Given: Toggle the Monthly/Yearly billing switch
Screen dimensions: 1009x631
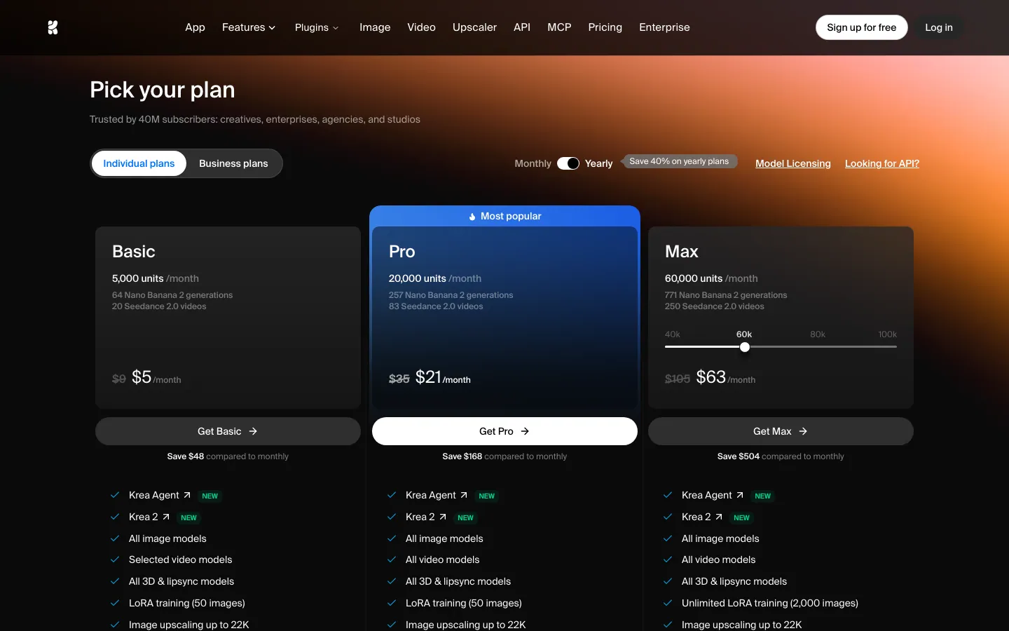Looking at the screenshot, I should pyautogui.click(x=568, y=163).
